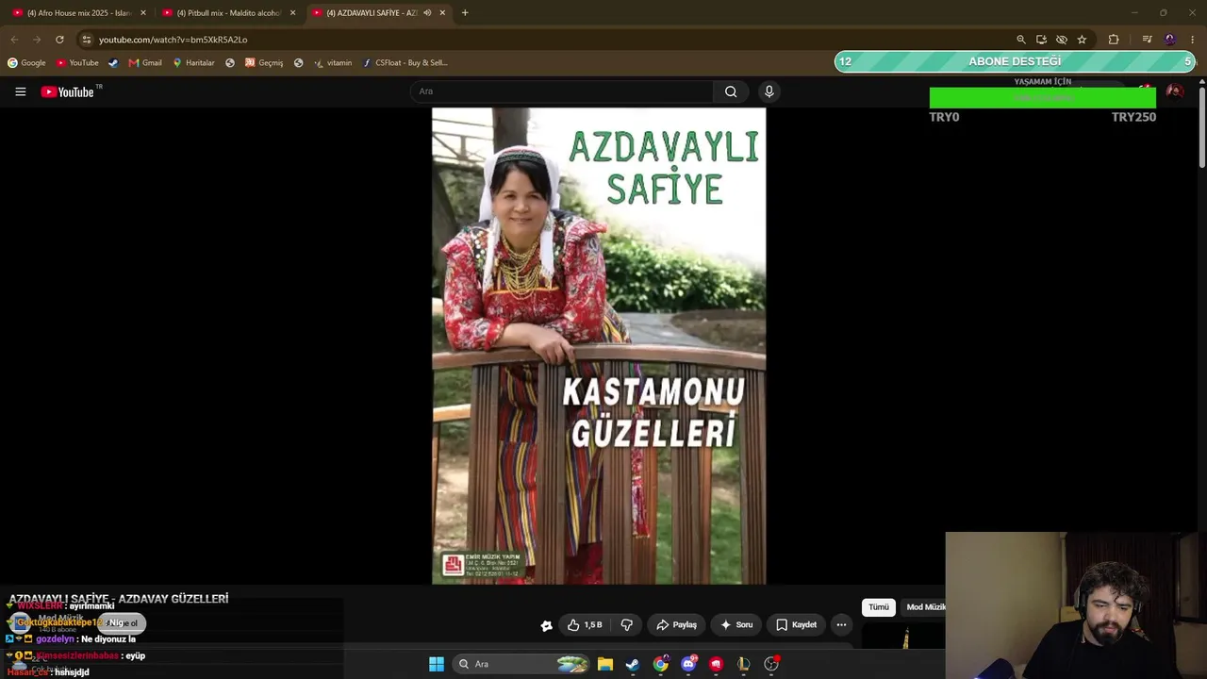Open the media controls icon
Screen dimensions: 1207x679
coord(1147,40)
